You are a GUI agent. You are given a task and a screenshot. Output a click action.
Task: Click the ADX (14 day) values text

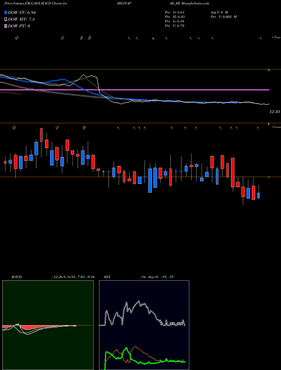(157, 277)
